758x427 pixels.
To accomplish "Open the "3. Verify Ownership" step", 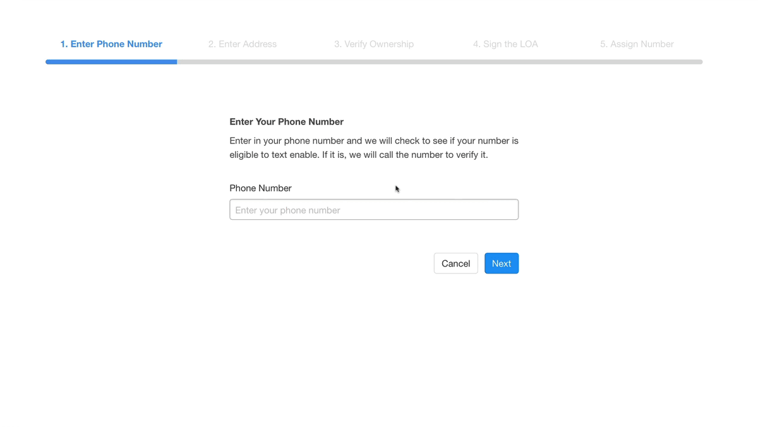I will click(x=374, y=44).
